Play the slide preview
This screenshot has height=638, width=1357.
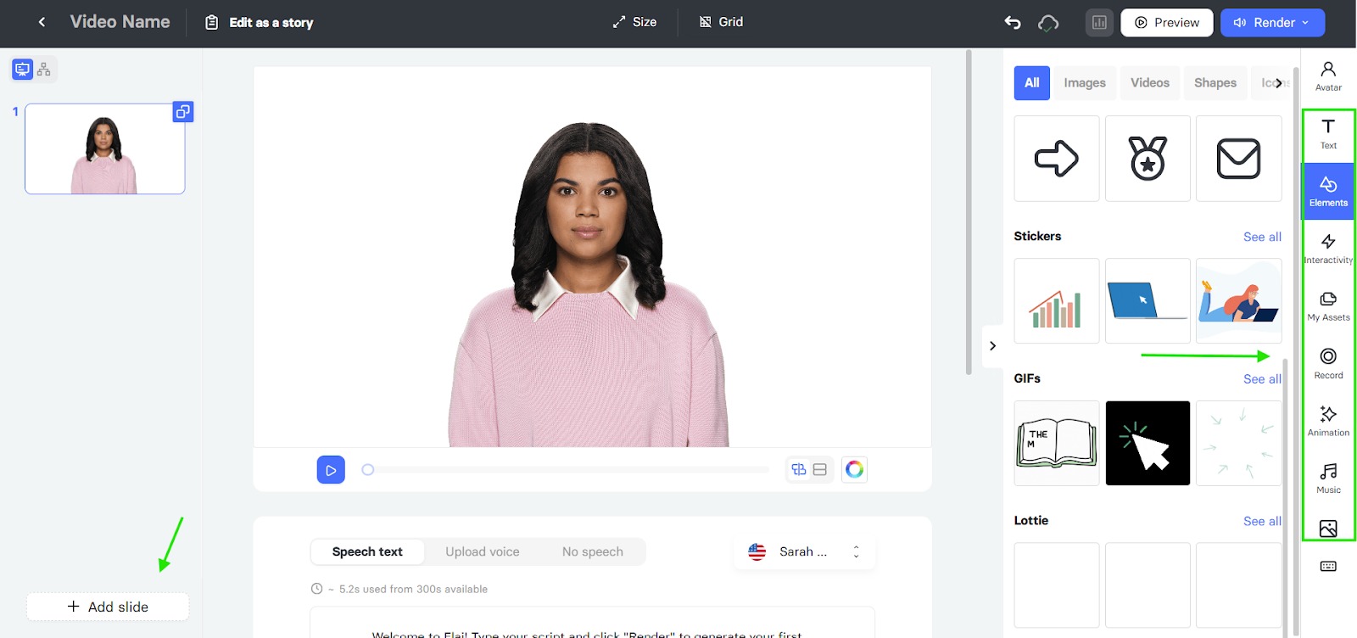click(x=331, y=469)
